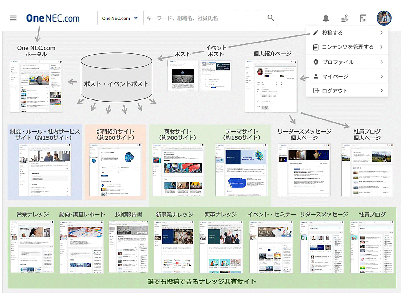The image size is (410, 293).
Task: Open the One NEC.com ポータル thumbnail
Action: 36,86
